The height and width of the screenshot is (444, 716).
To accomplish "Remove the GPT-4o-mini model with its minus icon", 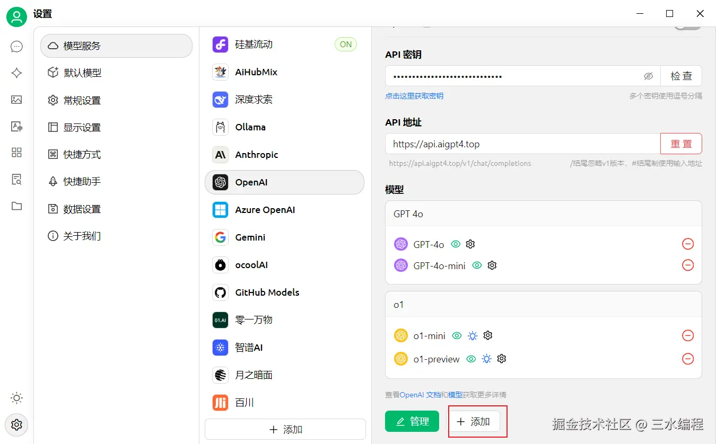I will 688,265.
